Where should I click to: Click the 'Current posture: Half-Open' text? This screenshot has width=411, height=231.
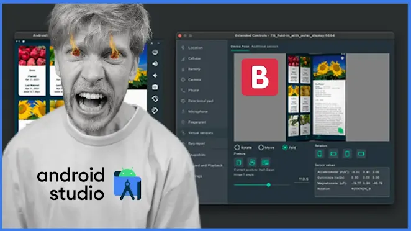(x=254, y=170)
